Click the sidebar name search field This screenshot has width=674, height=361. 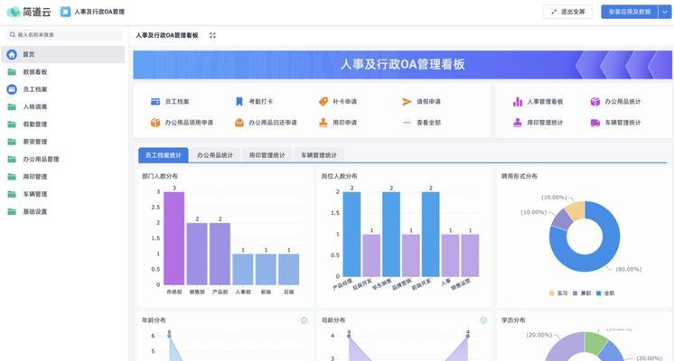(x=64, y=35)
